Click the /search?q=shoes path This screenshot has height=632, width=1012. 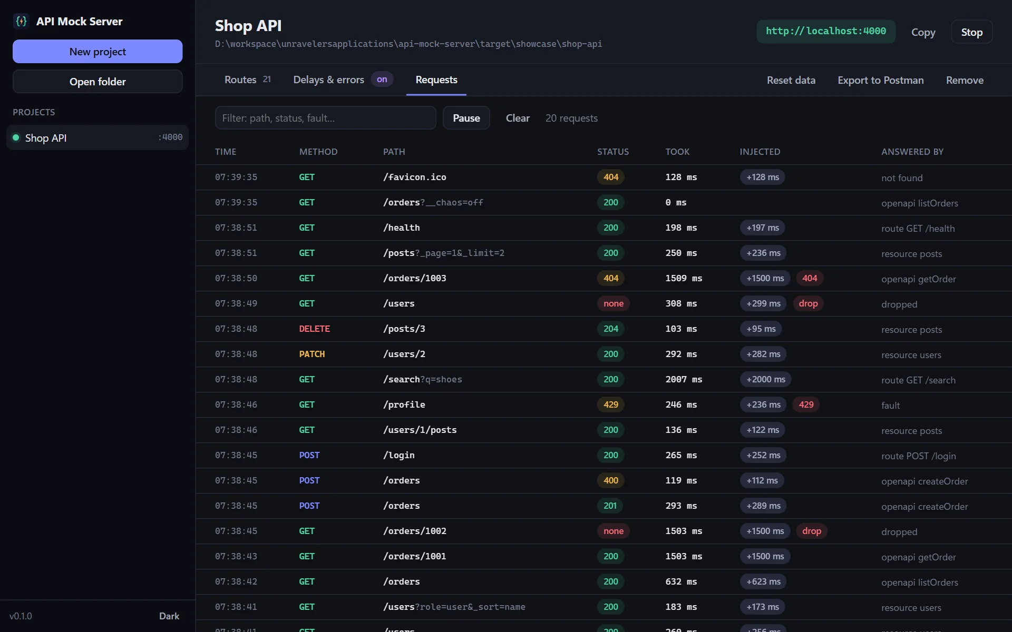point(423,379)
